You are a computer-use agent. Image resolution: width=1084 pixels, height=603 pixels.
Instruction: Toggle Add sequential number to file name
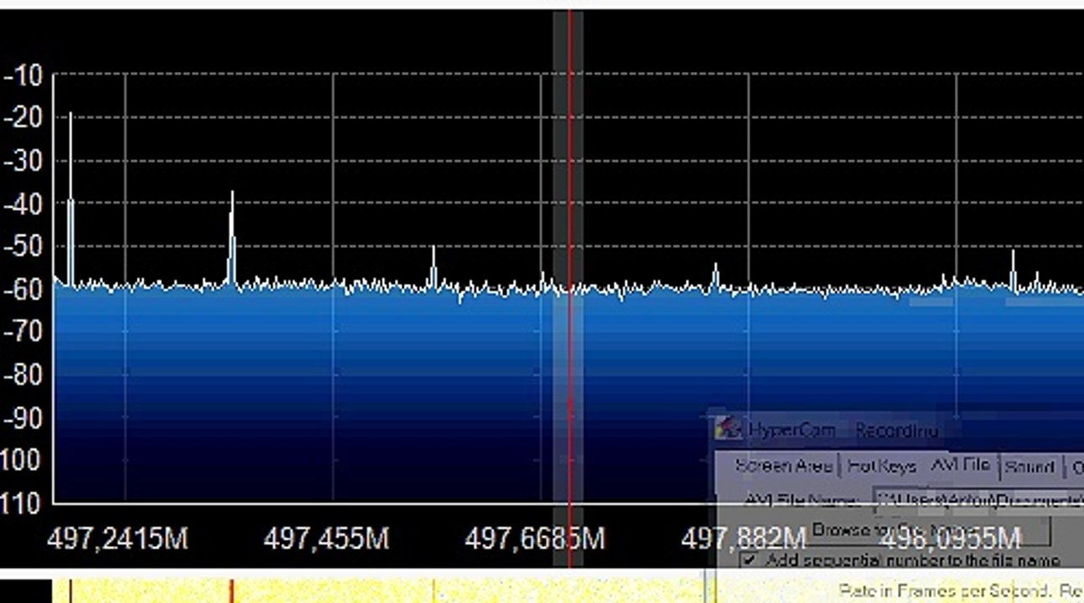point(749,559)
